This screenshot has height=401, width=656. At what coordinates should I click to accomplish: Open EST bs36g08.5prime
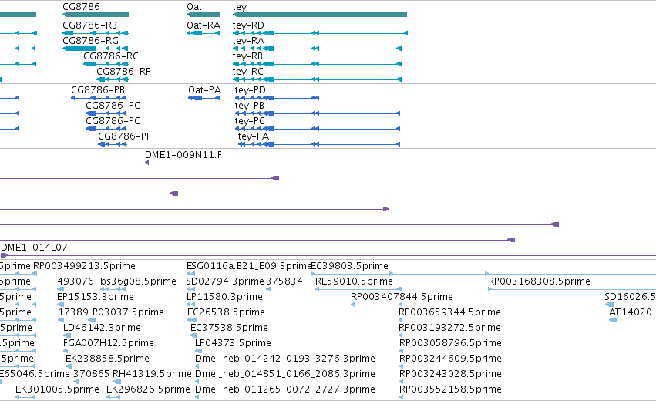[139, 281]
